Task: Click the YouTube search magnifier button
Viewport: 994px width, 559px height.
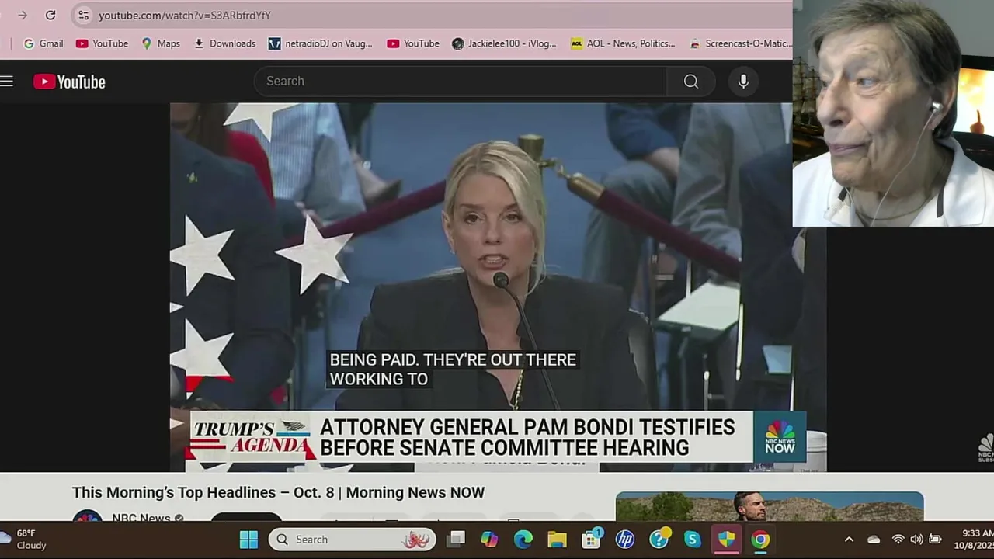Action: (690, 81)
